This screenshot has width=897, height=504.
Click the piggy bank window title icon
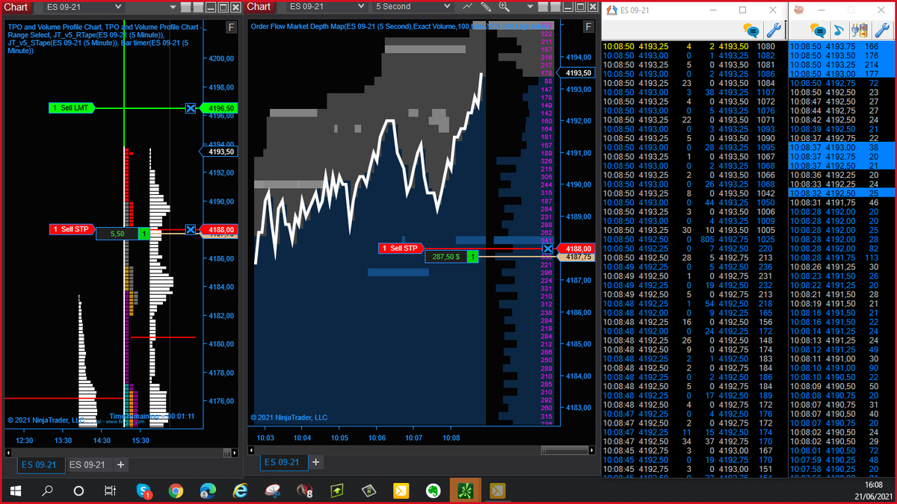[x=799, y=10]
